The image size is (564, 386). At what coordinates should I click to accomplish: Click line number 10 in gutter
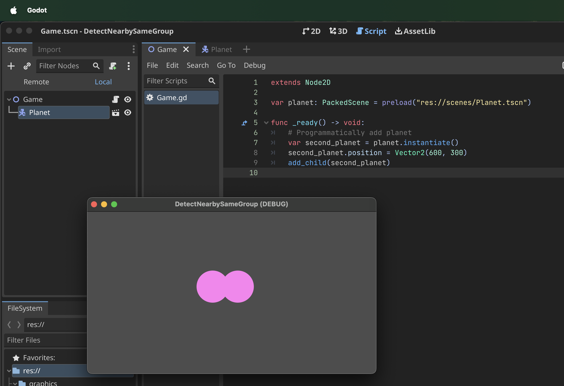coord(253,173)
